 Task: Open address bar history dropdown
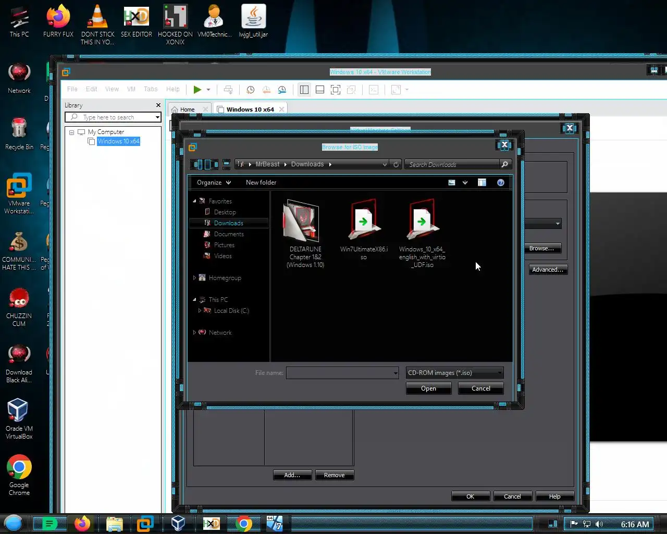[x=385, y=164]
